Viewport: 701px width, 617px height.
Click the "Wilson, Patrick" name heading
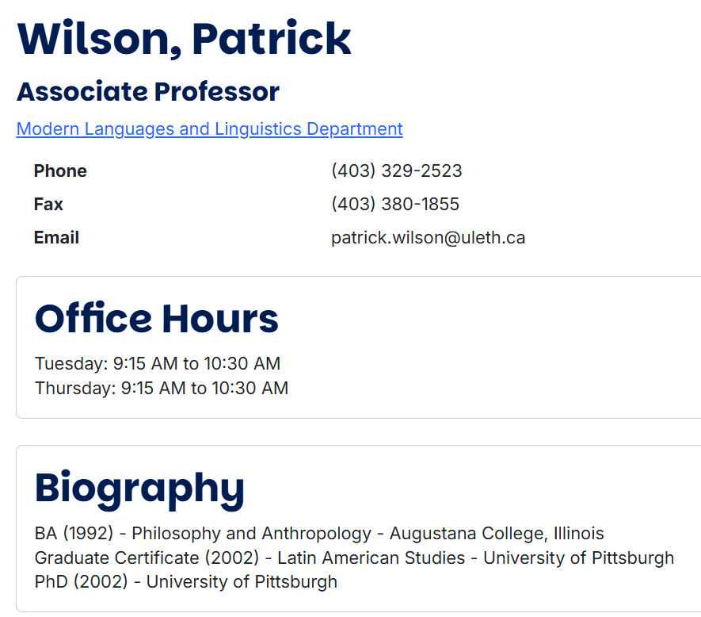[x=184, y=39]
